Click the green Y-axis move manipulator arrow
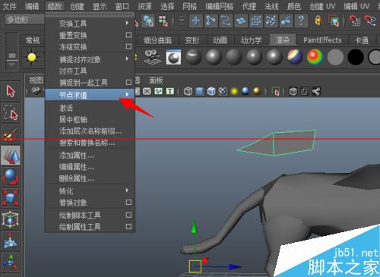380x277 pixels. [x=194, y=226]
